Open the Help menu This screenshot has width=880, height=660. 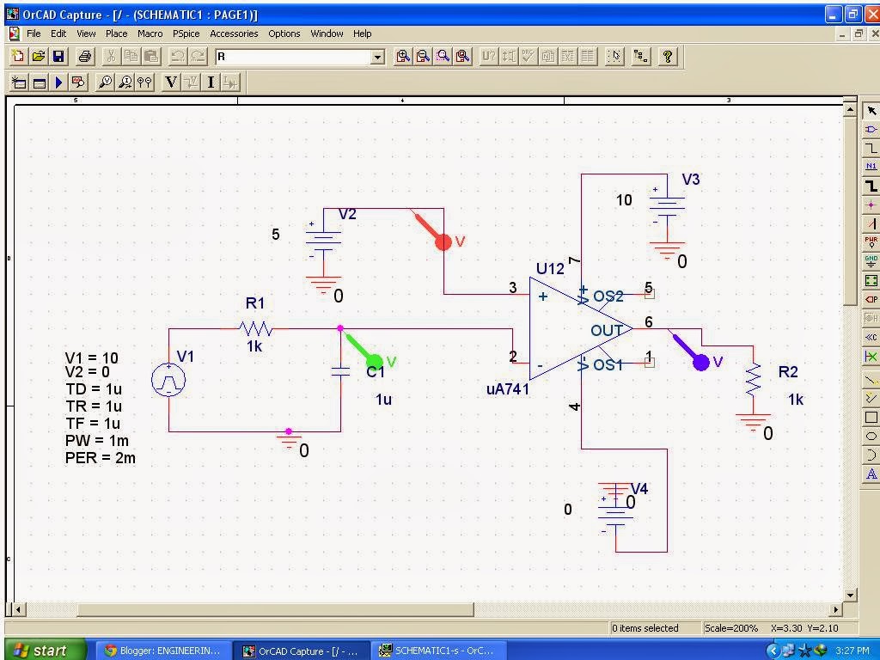click(x=362, y=34)
